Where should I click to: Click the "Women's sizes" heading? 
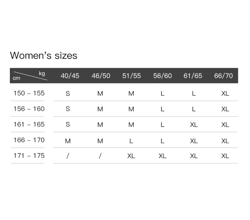click(x=43, y=56)
